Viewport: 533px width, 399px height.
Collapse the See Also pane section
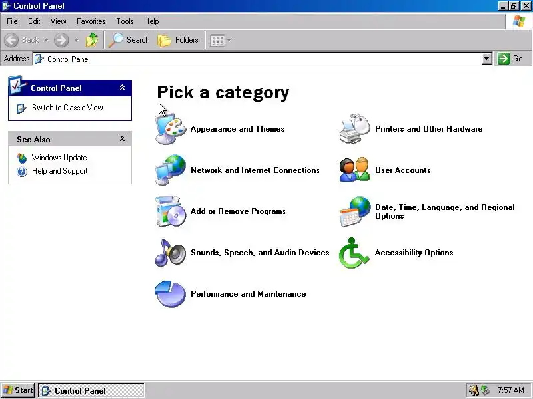pyautogui.click(x=123, y=139)
